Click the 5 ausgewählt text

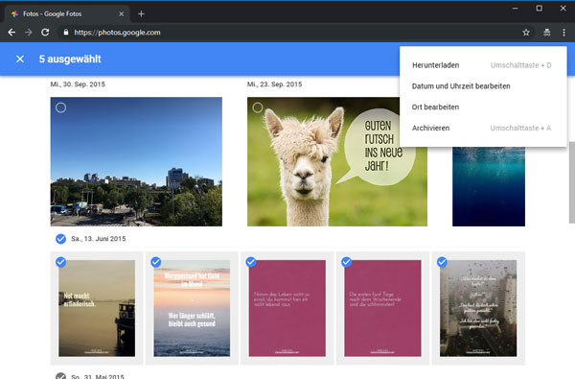coord(70,59)
